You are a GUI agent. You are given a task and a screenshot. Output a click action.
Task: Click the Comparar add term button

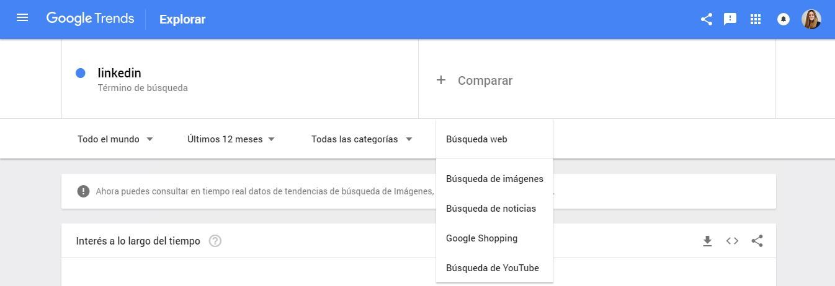(x=475, y=80)
